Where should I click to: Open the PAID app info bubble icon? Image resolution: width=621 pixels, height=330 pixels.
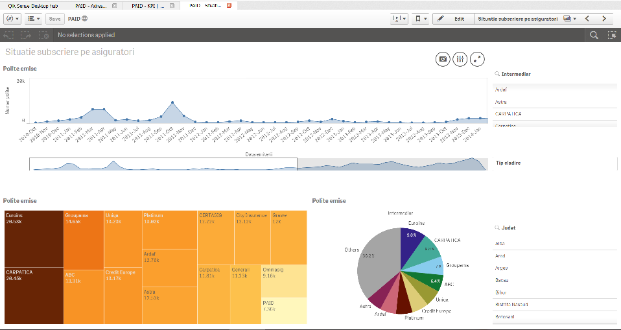85,19
